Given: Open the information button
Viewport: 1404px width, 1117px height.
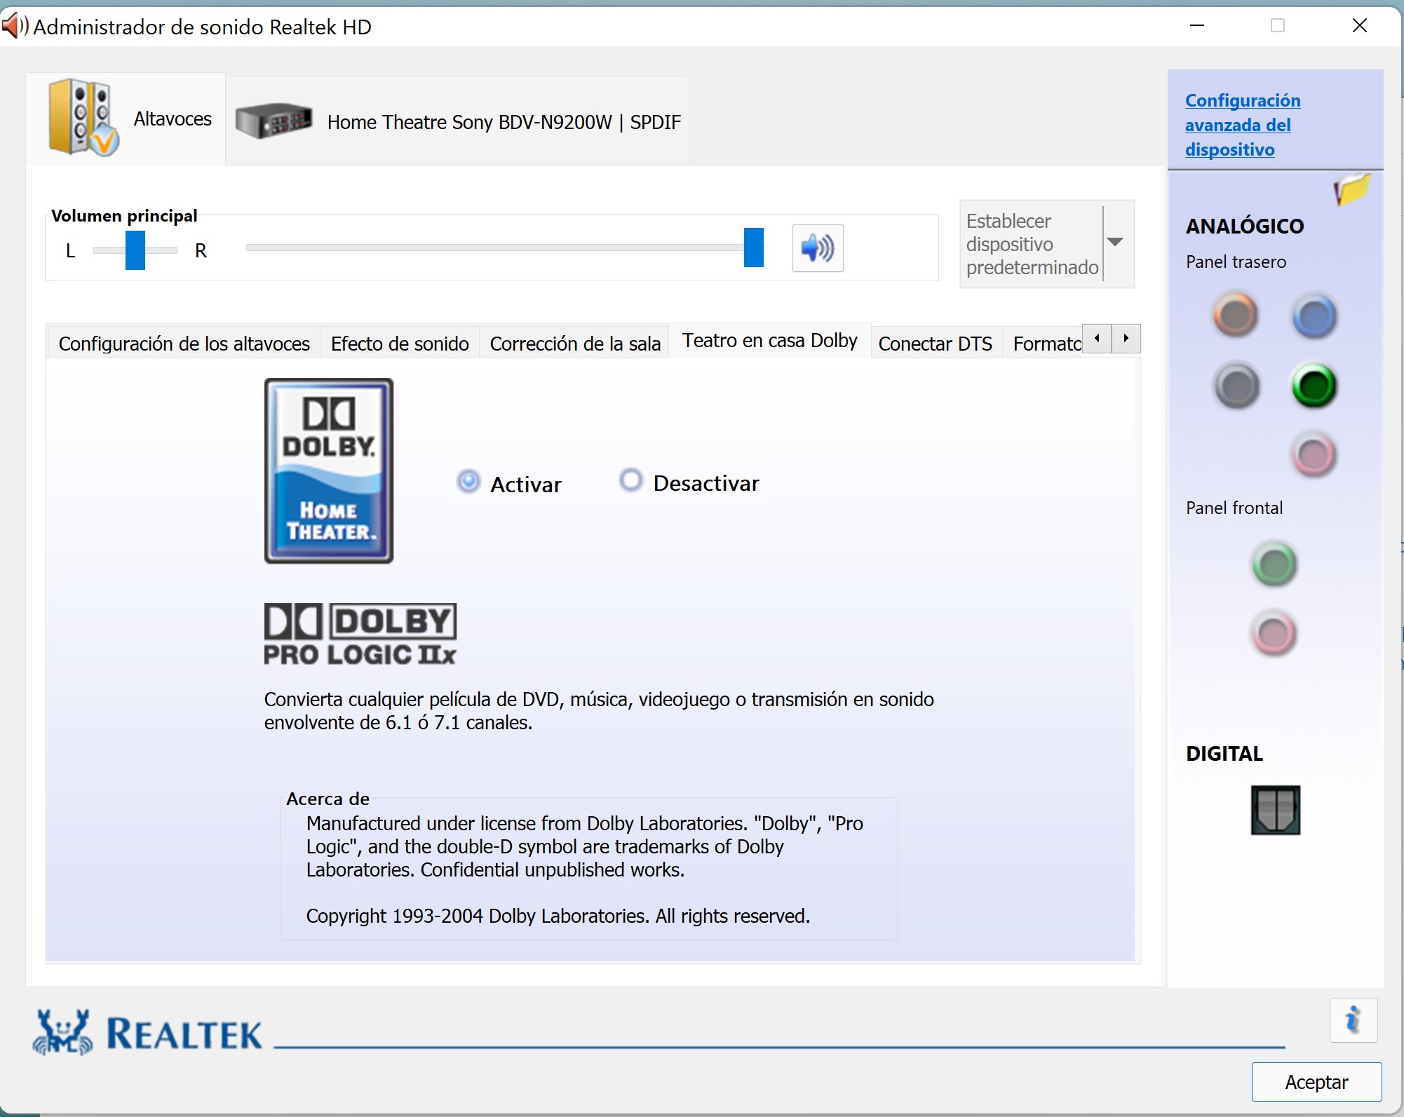Looking at the screenshot, I should (x=1354, y=1020).
